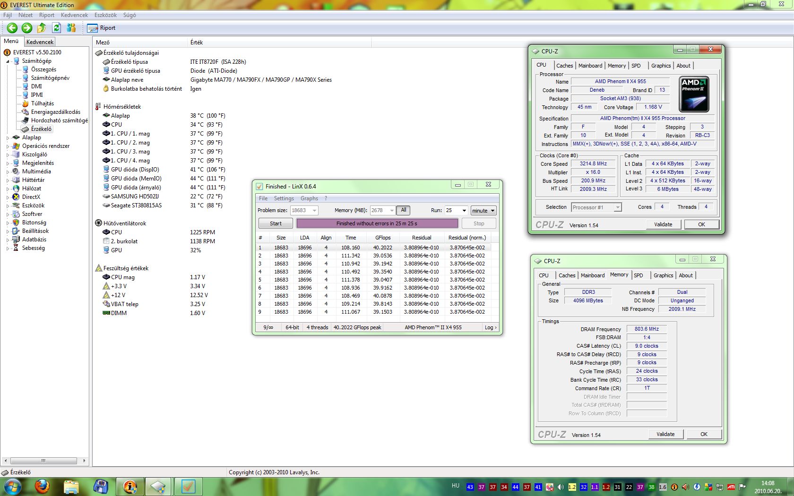794x496 pixels.
Task: Click the Biztonság shield icon in tree
Action: pyautogui.click(x=16, y=222)
